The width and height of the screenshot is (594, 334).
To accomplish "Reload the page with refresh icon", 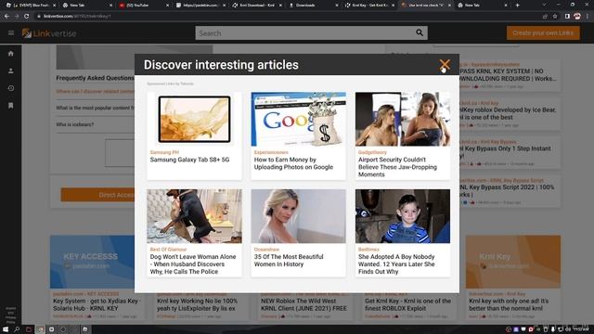I will tap(26, 17).
